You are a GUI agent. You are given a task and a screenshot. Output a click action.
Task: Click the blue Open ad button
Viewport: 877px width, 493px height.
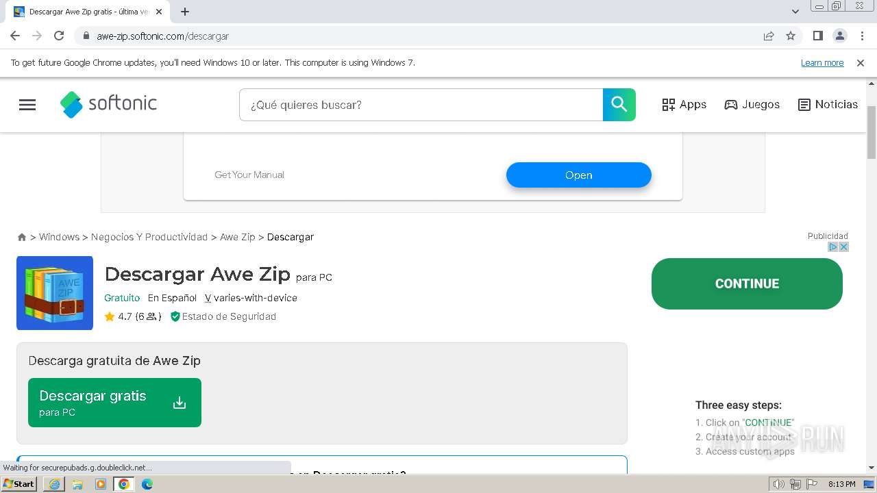[x=578, y=175]
